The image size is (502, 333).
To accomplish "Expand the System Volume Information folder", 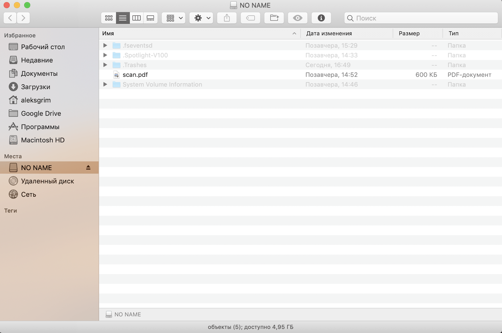I will click(x=105, y=85).
